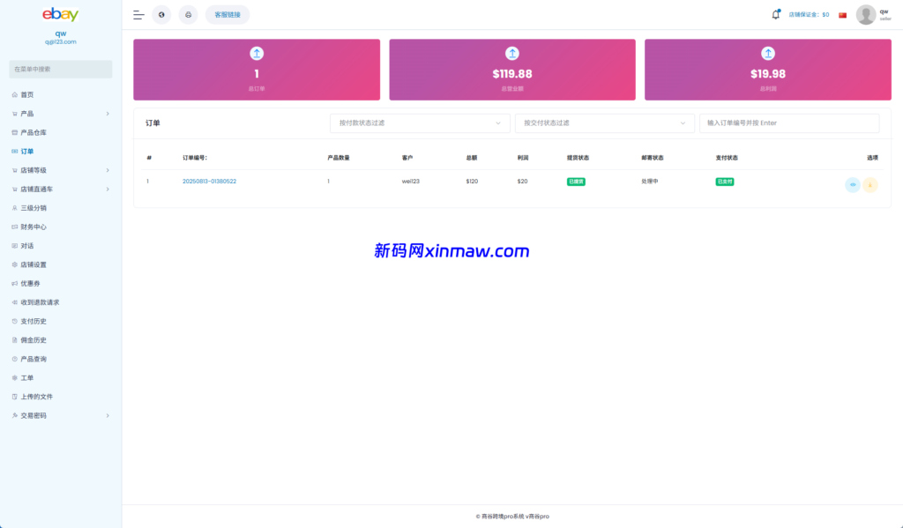Click the printer icon next to globe

click(x=188, y=14)
